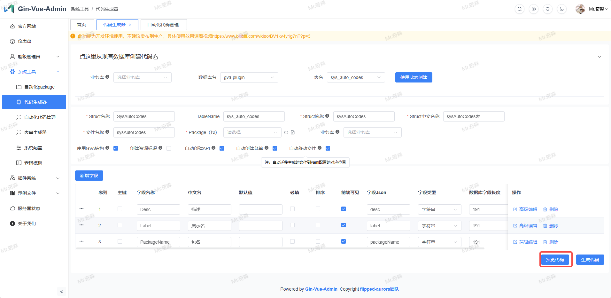The height and width of the screenshot is (298, 611).
Task: Open the settings gear icon in header
Action: 534,9
